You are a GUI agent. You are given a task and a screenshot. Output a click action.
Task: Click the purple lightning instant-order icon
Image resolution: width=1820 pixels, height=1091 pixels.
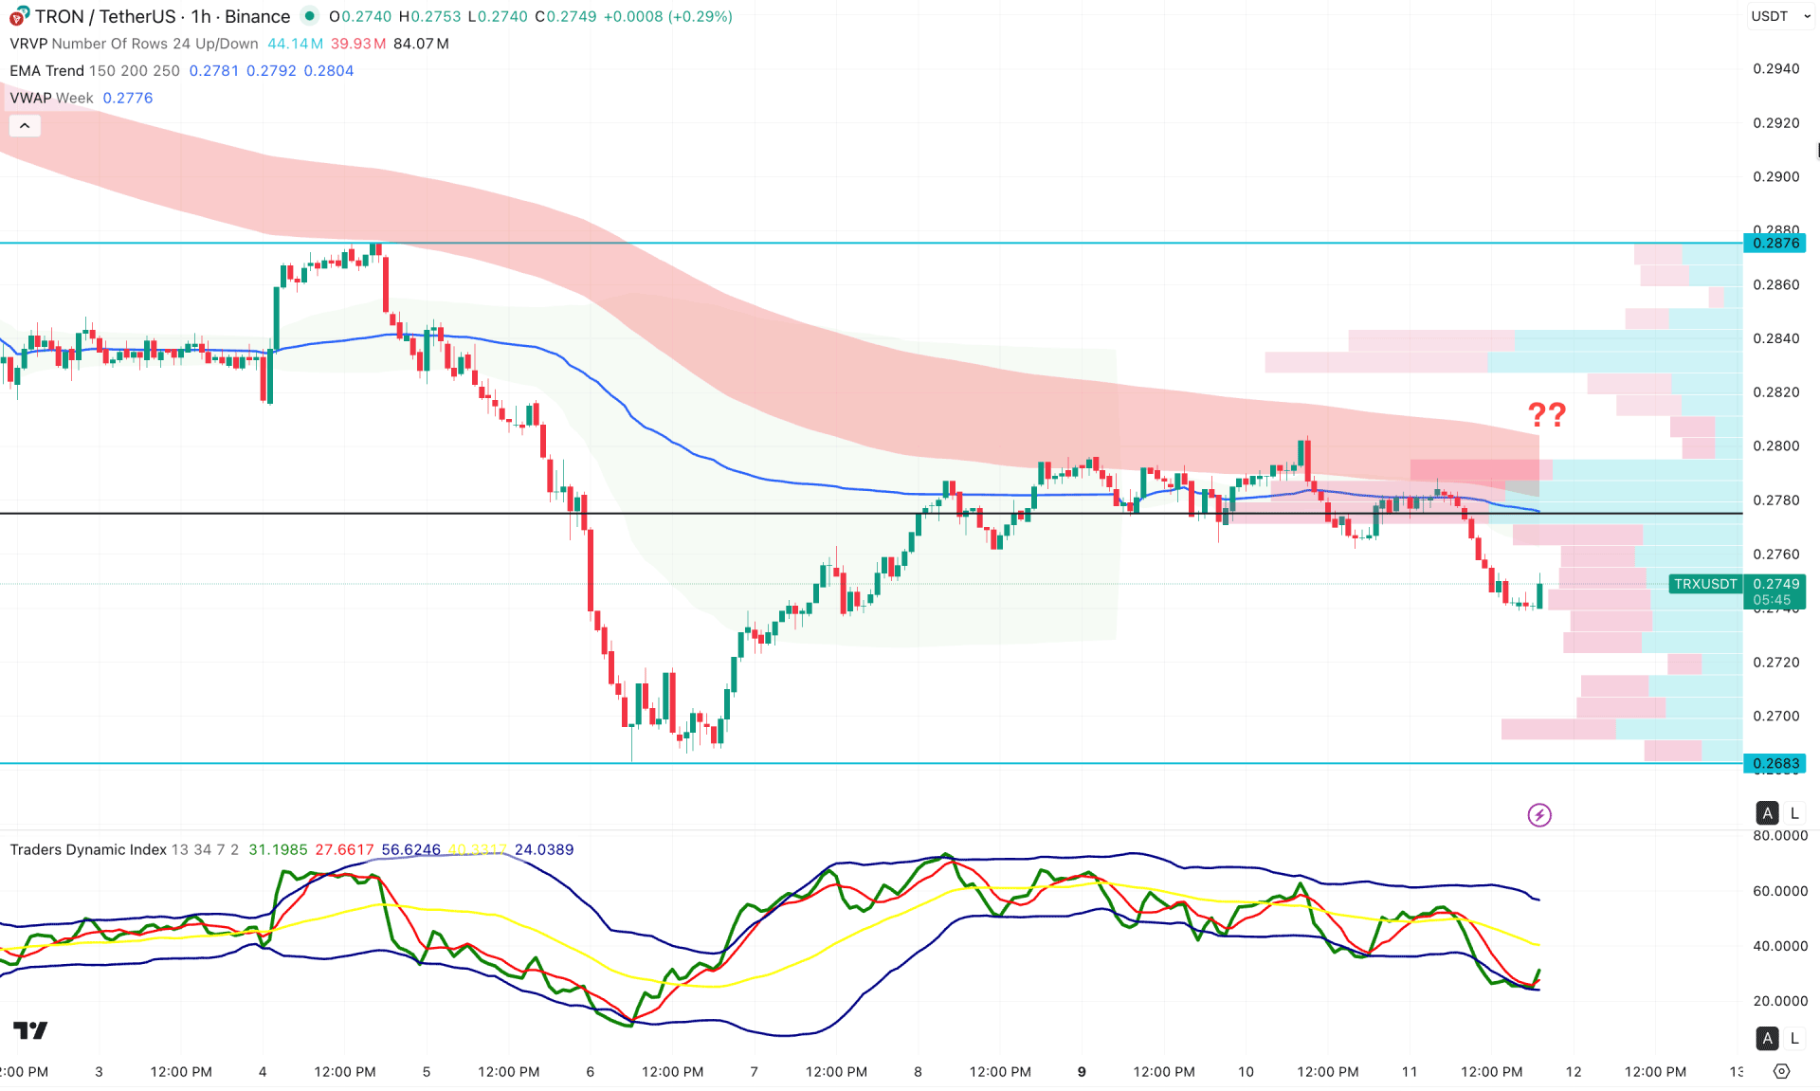click(x=1539, y=815)
